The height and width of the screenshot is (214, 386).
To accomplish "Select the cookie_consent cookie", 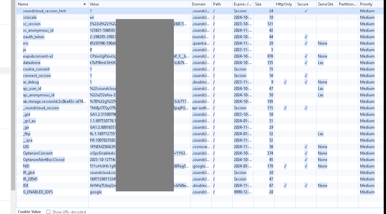I will click(x=36, y=69).
